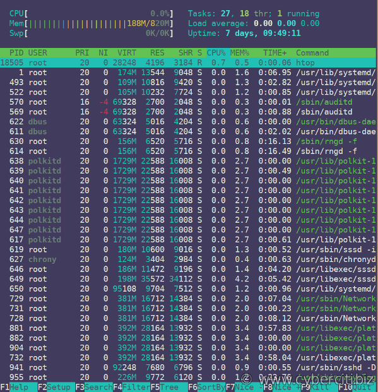Select NetworkManager process row PID 728
The width and height of the screenshot is (378, 392).
click(188, 318)
